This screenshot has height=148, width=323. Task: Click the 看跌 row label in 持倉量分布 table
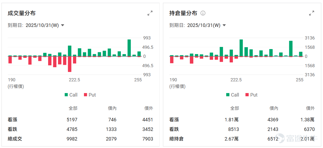(x=174, y=129)
